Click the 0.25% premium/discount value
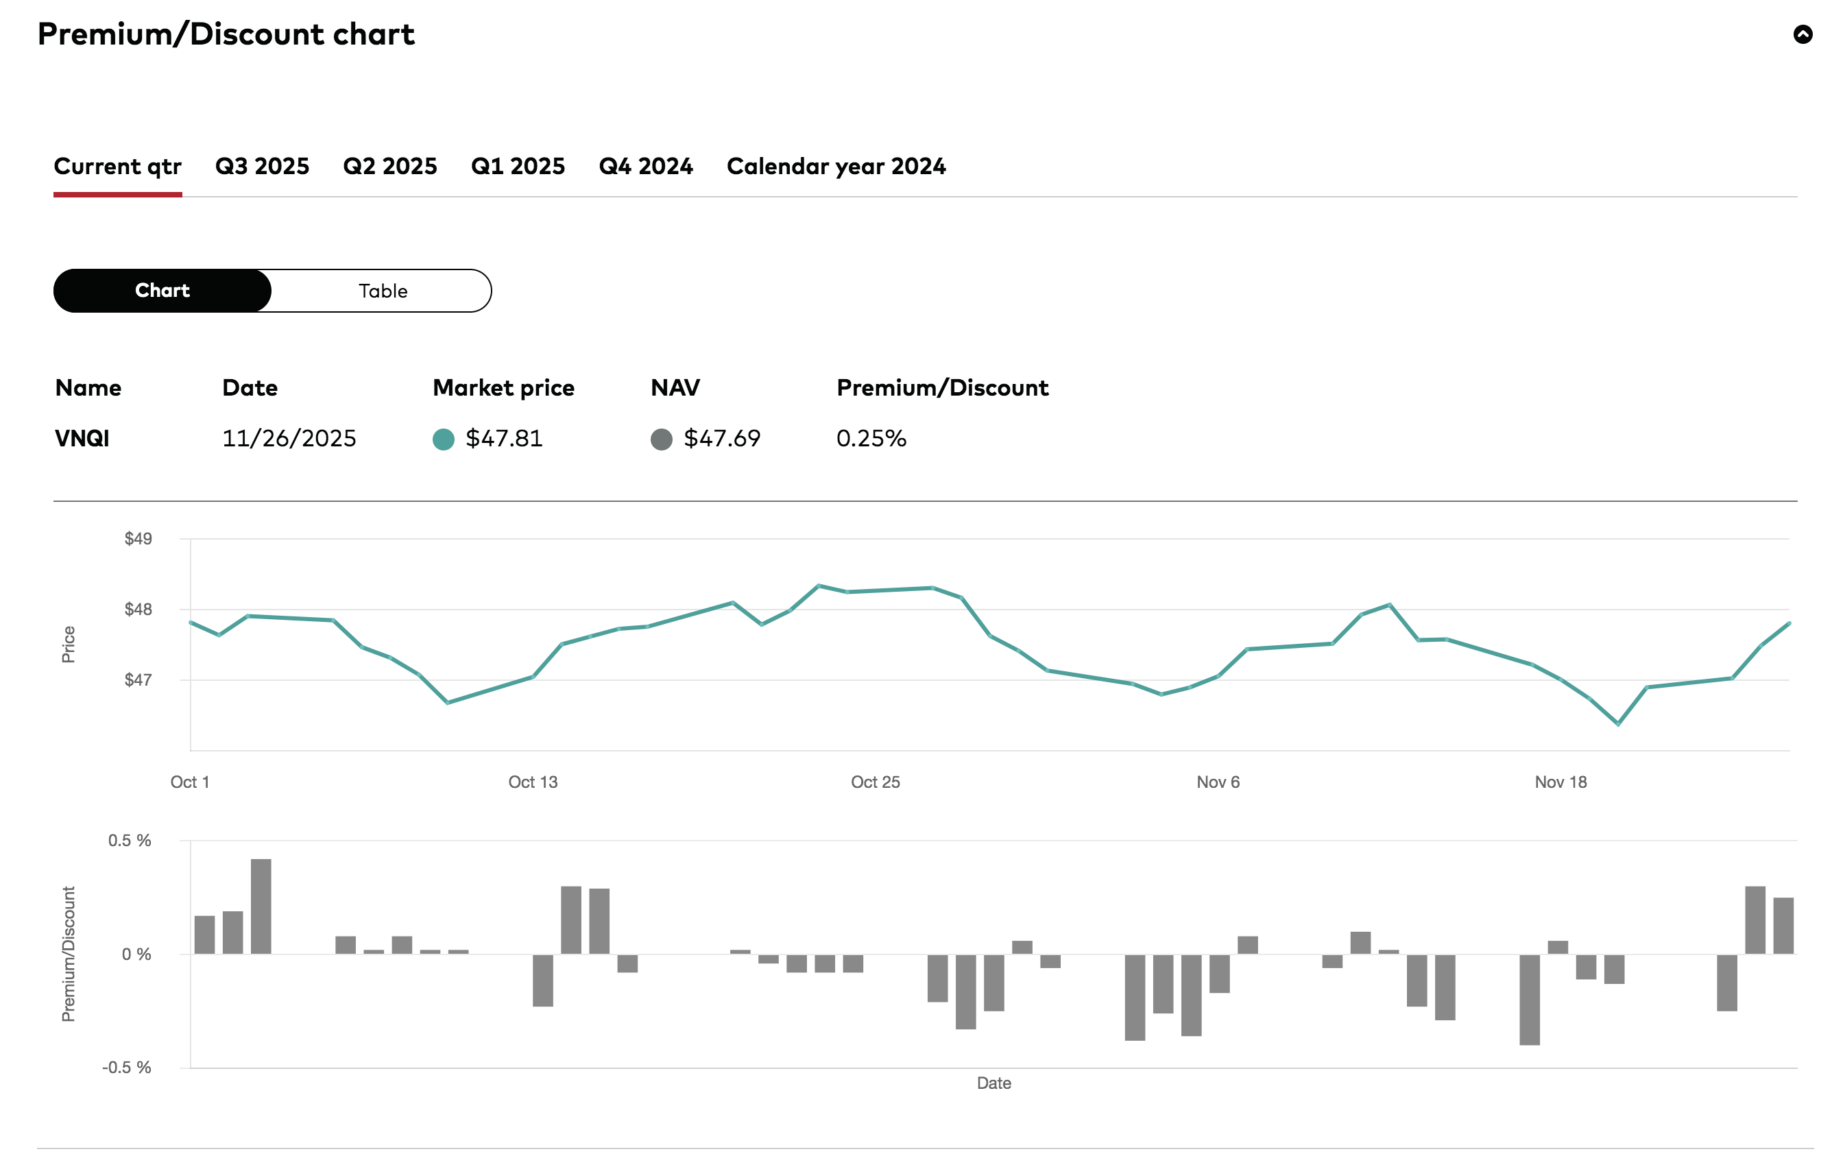1832x1167 pixels. click(x=871, y=439)
